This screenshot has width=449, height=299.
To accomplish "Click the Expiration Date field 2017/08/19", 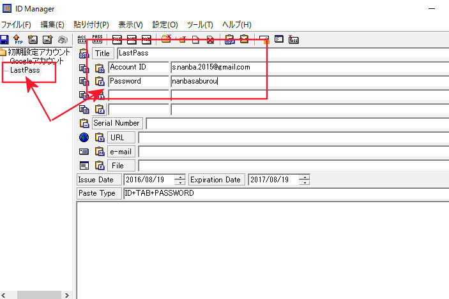I will click(x=274, y=180).
